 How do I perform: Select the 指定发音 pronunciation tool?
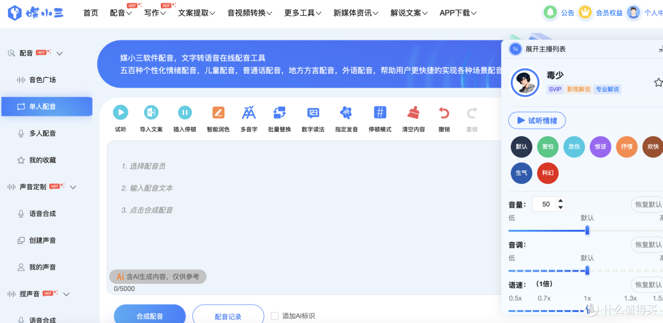pos(346,112)
